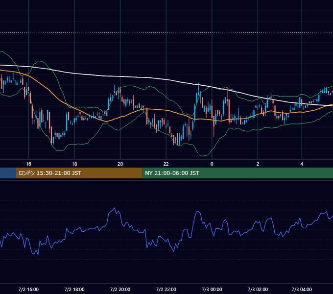Click the 22 hour axis label

click(166, 164)
